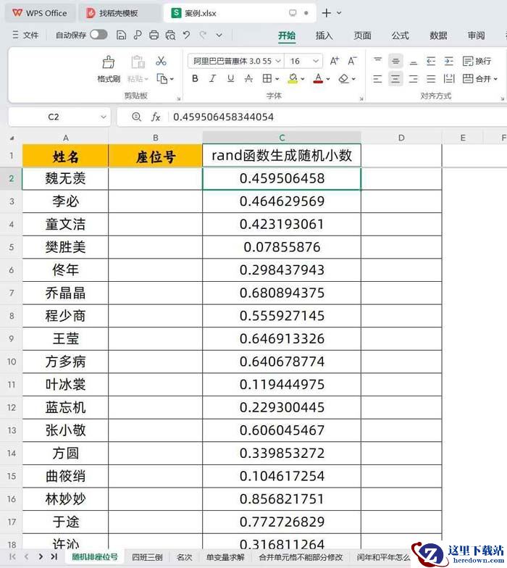Open the 文件 (File) menu
Image resolution: width=507 pixels, height=568 pixels.
pos(25,35)
